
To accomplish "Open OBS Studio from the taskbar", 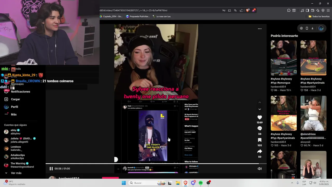I will (208, 183).
